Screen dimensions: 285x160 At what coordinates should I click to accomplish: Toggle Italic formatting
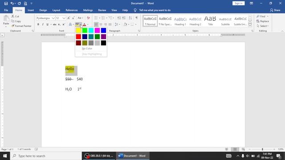43,24
